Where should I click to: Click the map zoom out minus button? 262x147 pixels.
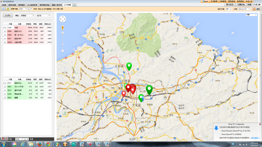point(63,51)
